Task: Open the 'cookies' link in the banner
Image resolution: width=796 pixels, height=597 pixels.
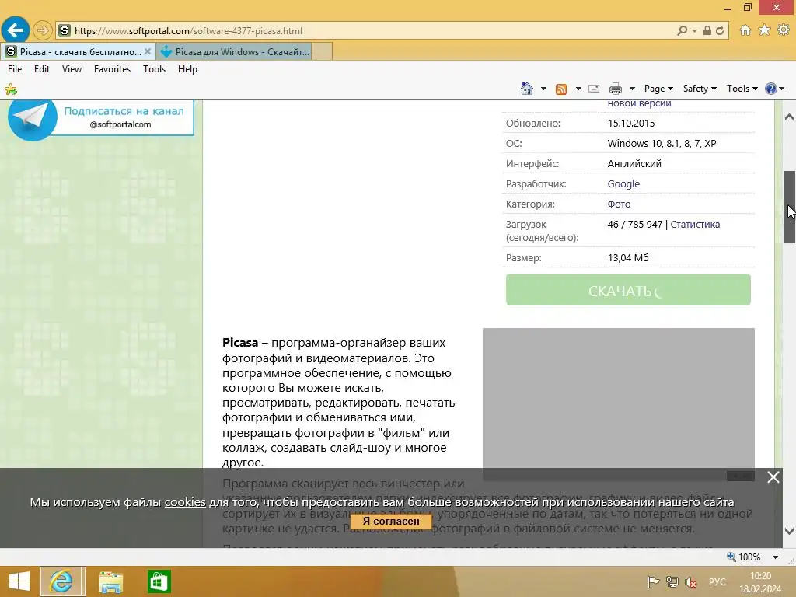Action: click(185, 502)
